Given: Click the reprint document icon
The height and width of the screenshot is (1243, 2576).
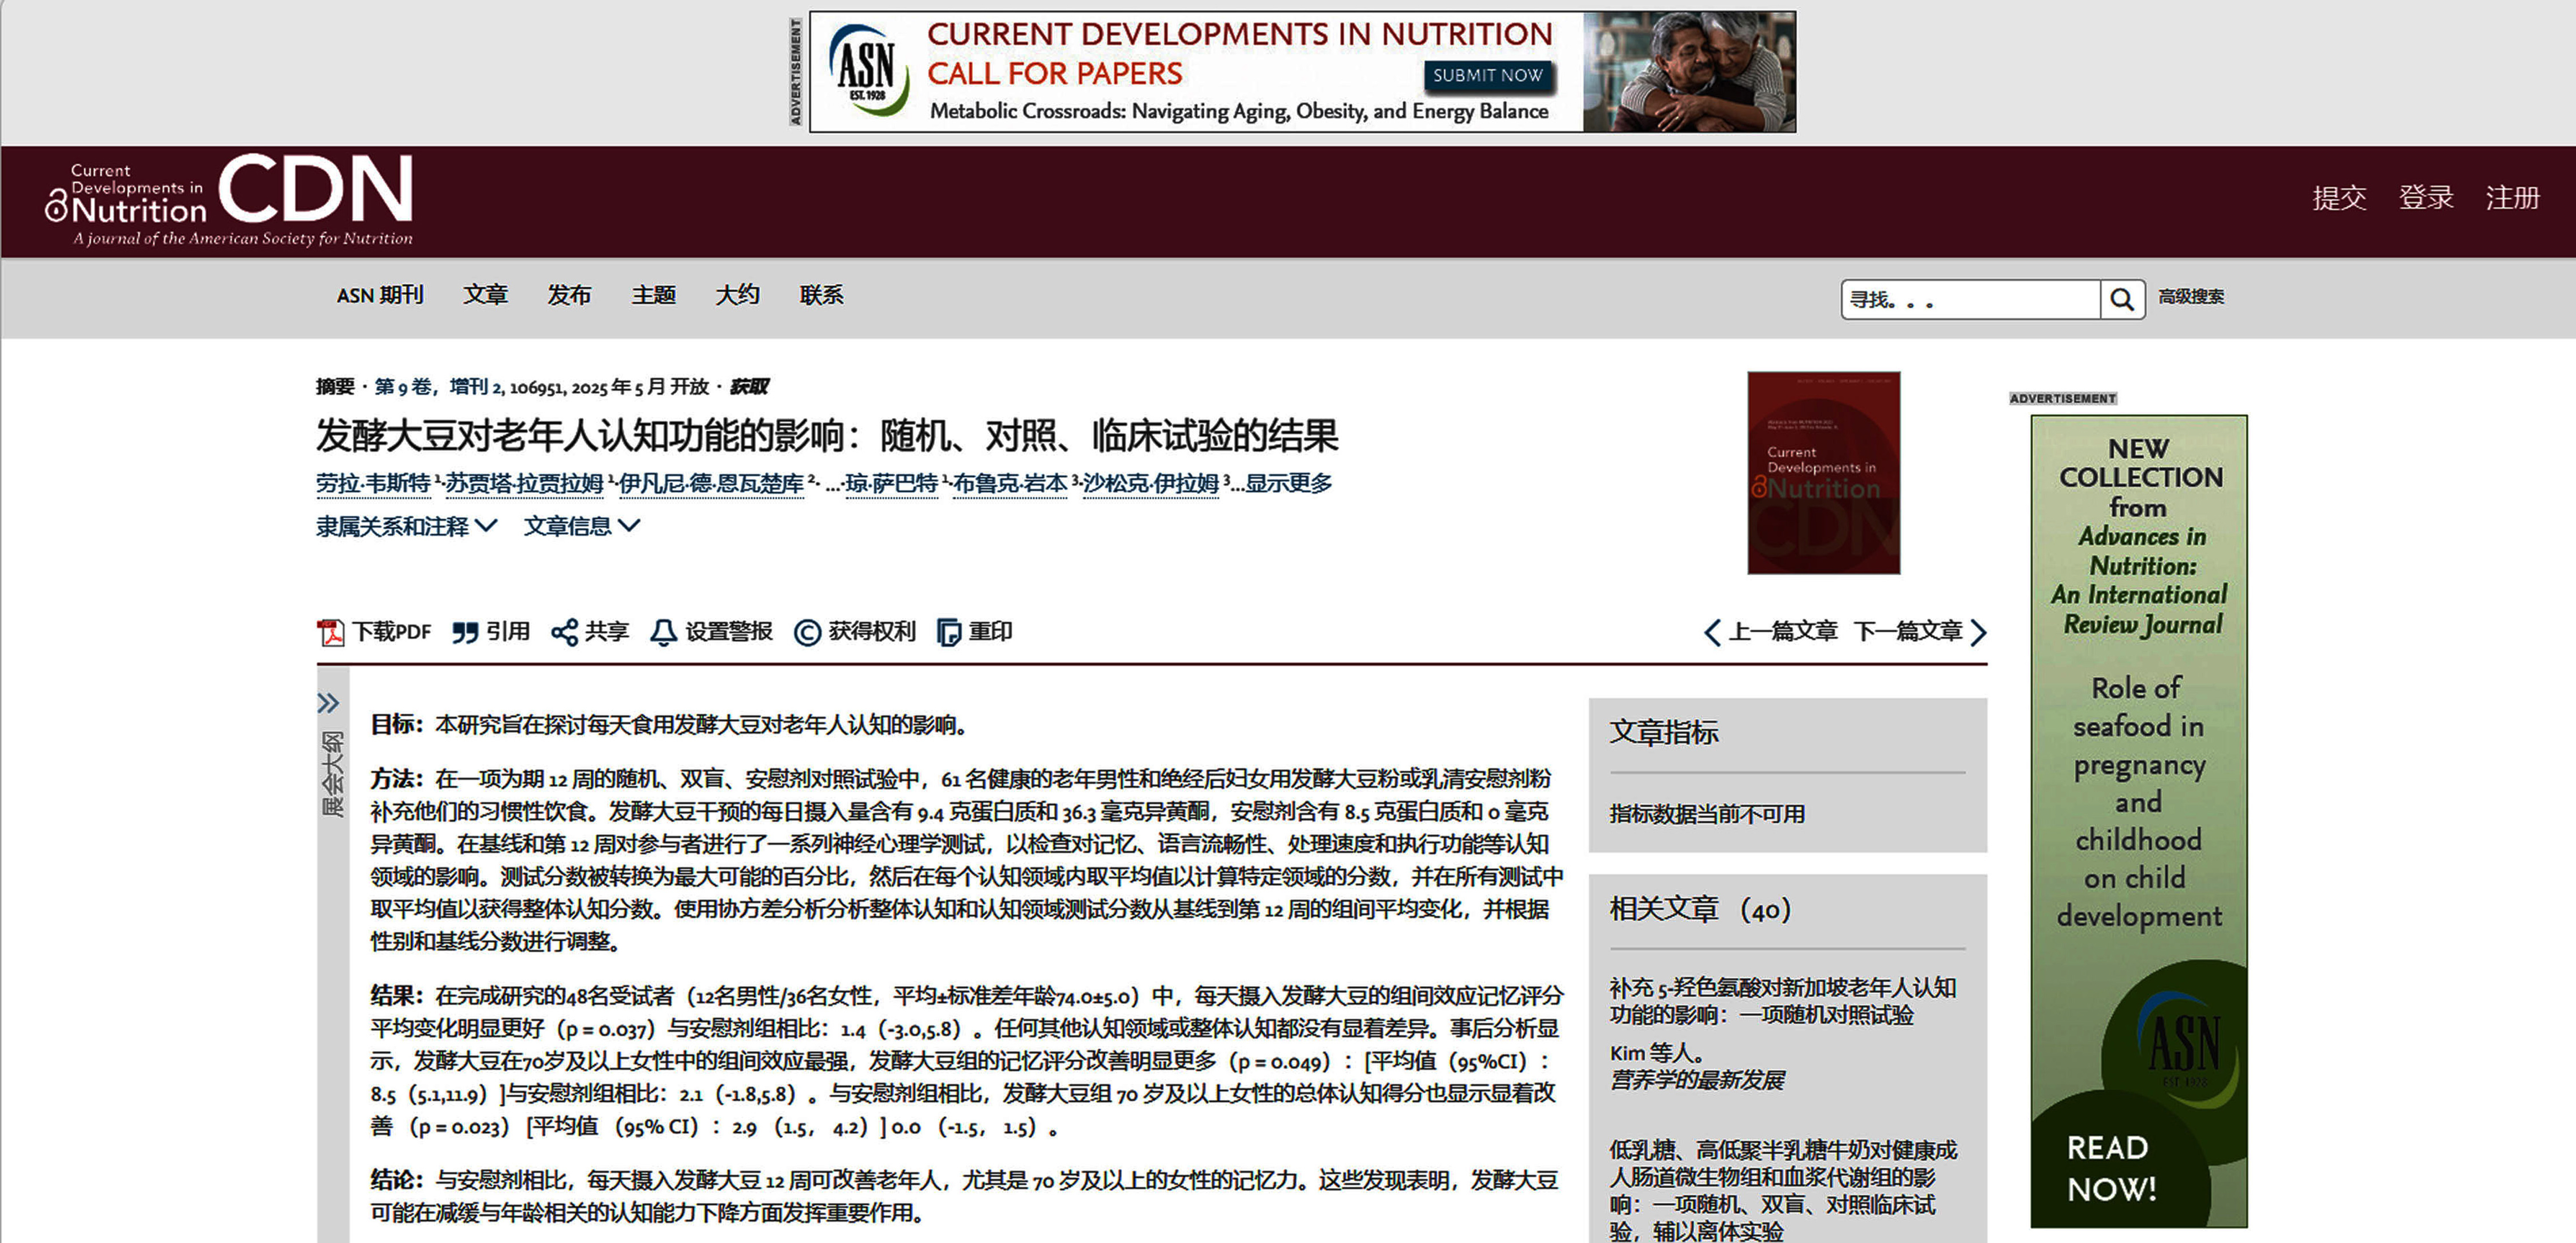Looking at the screenshot, I should (x=948, y=632).
